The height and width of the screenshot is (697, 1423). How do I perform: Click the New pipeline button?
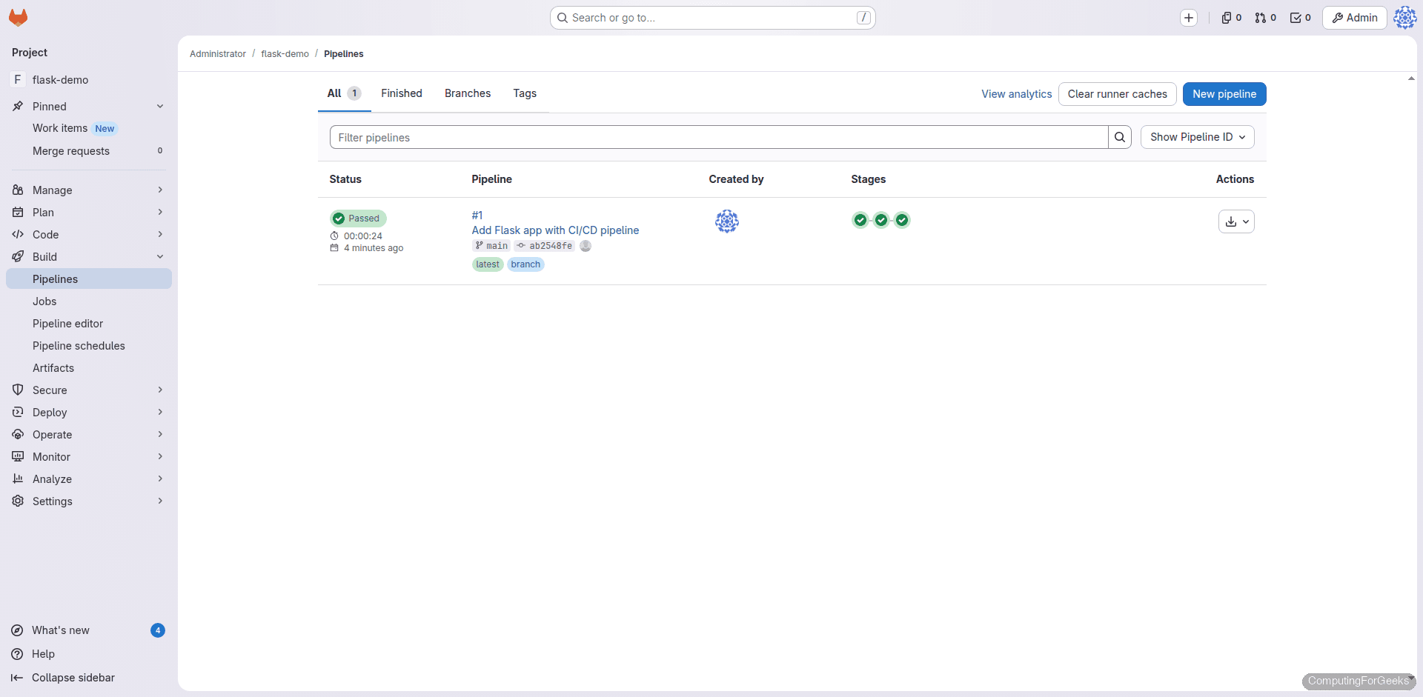[1224, 94]
